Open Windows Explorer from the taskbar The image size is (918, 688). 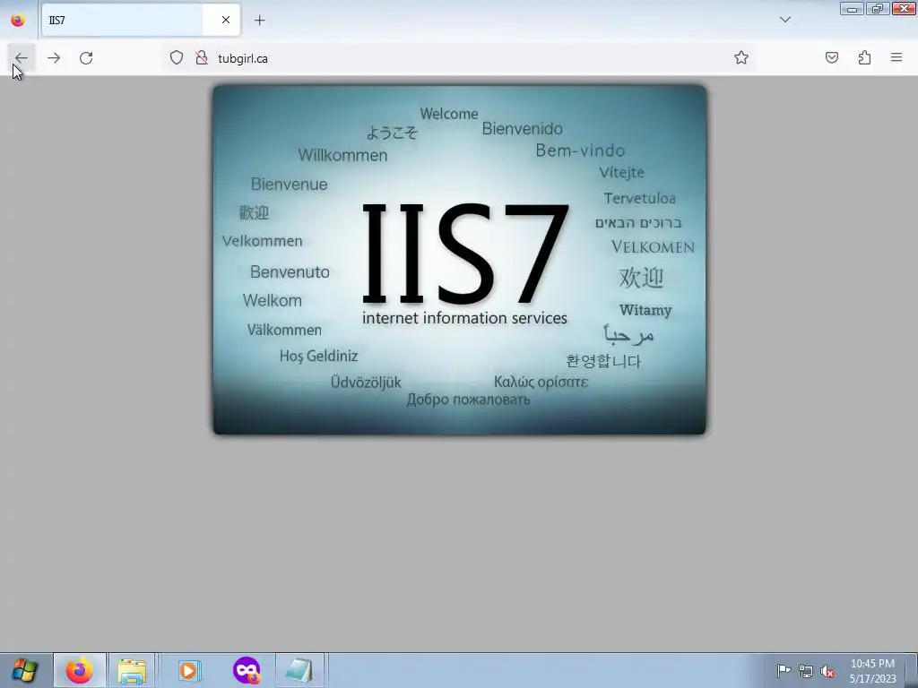133,670
